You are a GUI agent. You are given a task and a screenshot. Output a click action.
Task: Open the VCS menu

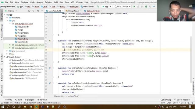click(x=72, y=2)
